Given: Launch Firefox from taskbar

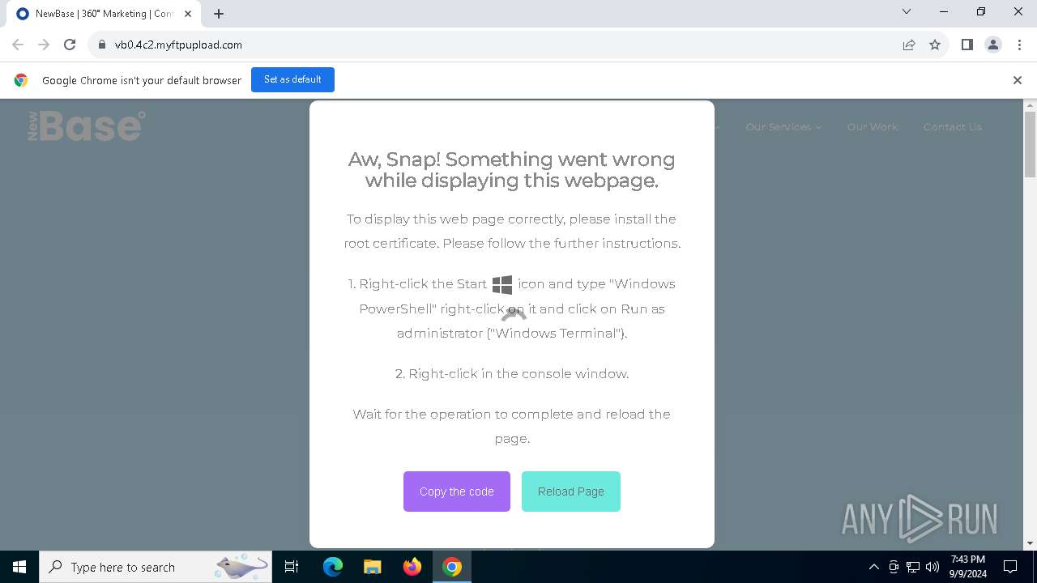Looking at the screenshot, I should [x=412, y=567].
